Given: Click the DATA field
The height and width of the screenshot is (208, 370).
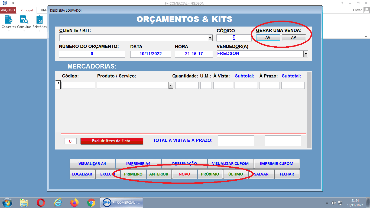Looking at the screenshot, I should [151, 54].
